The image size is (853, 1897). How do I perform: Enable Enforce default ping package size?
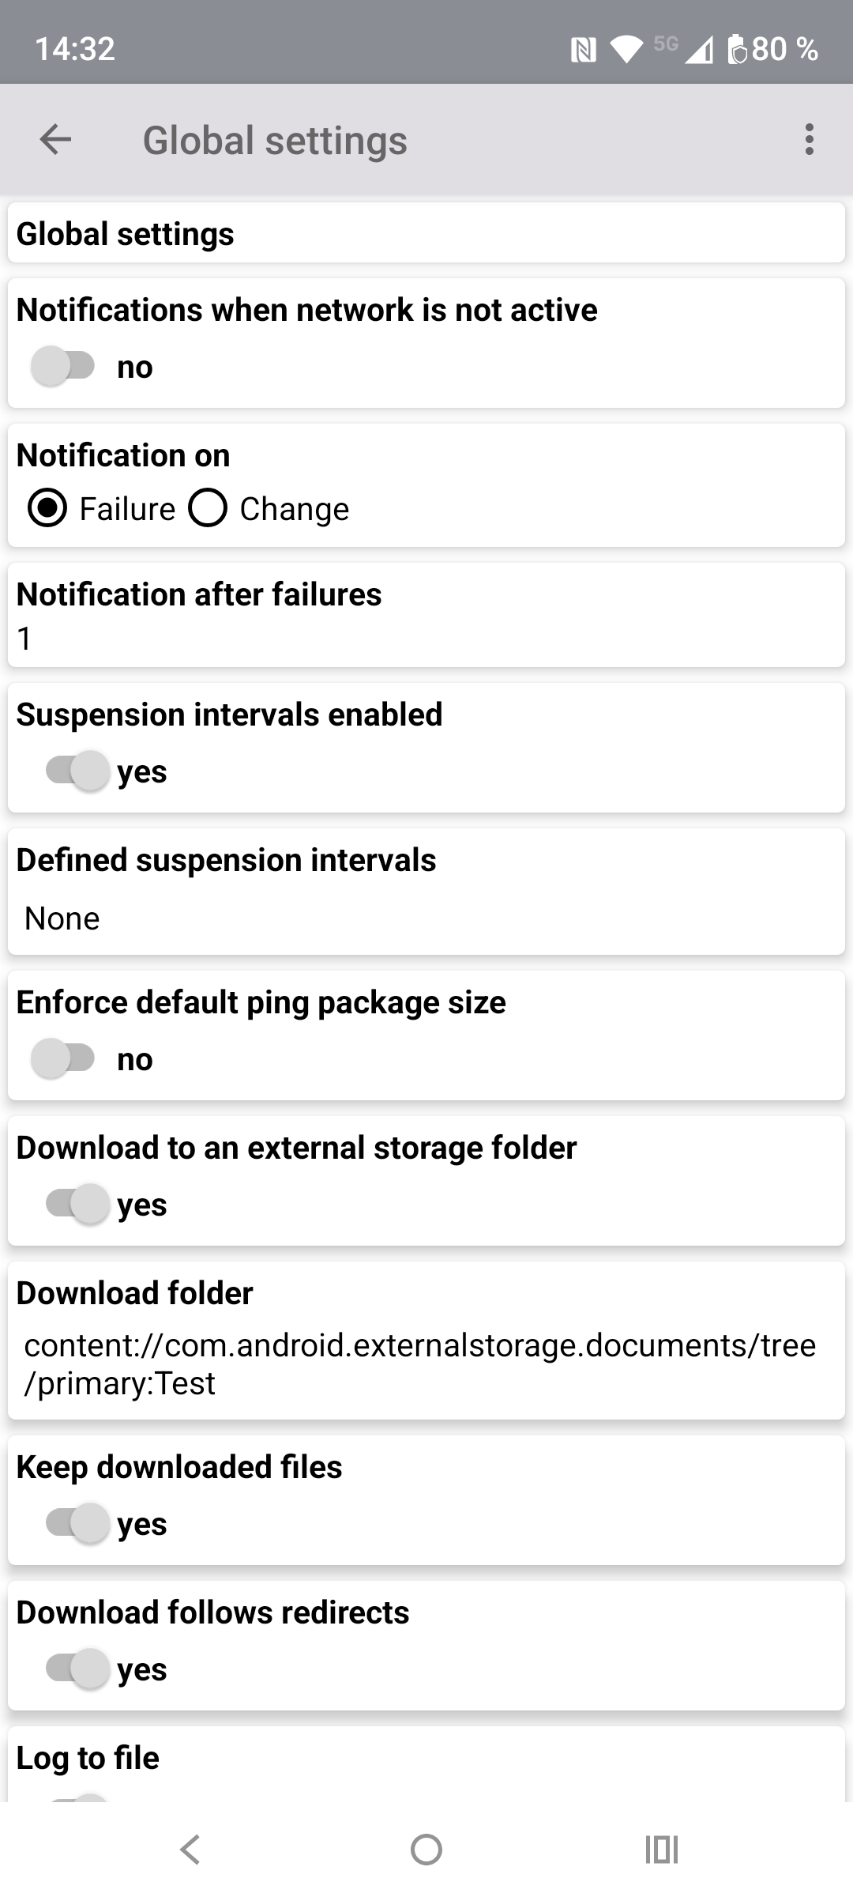(63, 1058)
